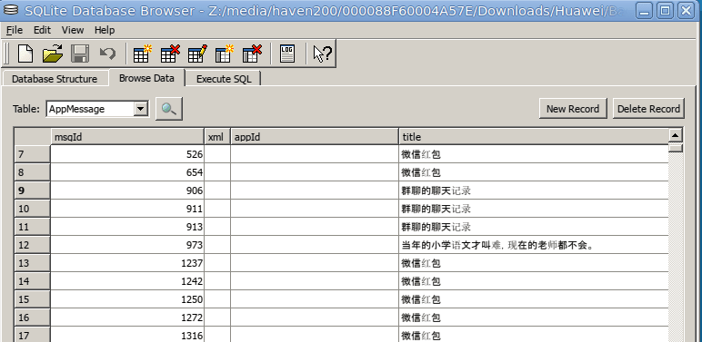Click title cell 群聊的聊天记录 in row 11
Viewport: 702px width, 342px height.
coord(534,227)
